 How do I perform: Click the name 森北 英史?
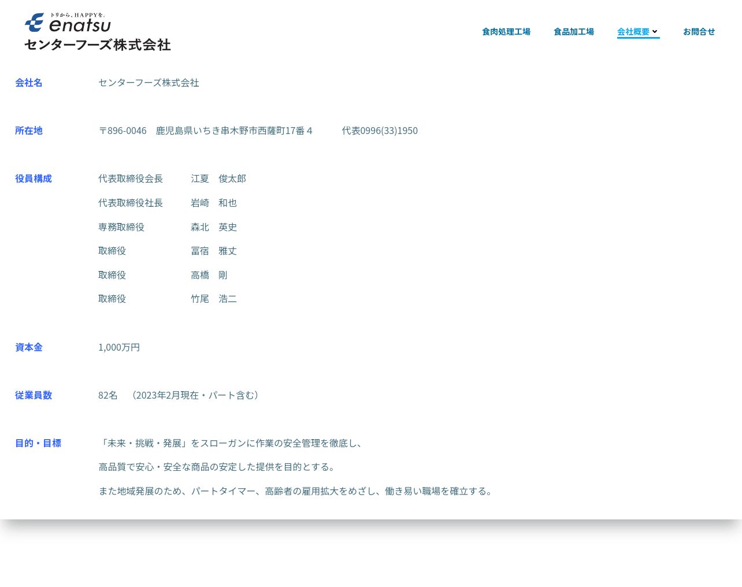[214, 227]
